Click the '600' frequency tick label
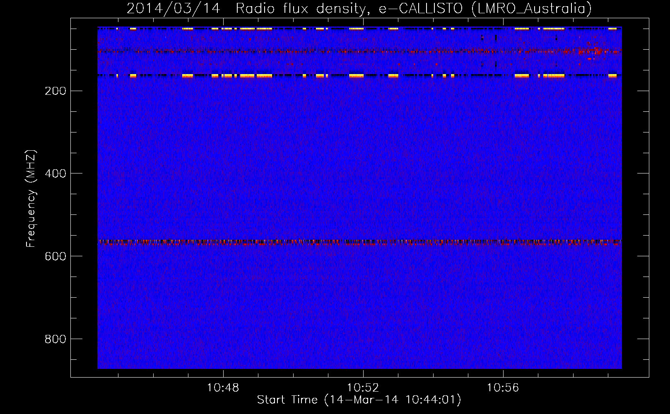Screen dimensions: 670x414 pyautogui.click(x=55, y=257)
